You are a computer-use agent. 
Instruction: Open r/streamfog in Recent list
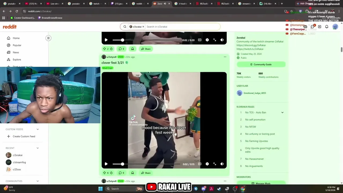pos(16,162)
